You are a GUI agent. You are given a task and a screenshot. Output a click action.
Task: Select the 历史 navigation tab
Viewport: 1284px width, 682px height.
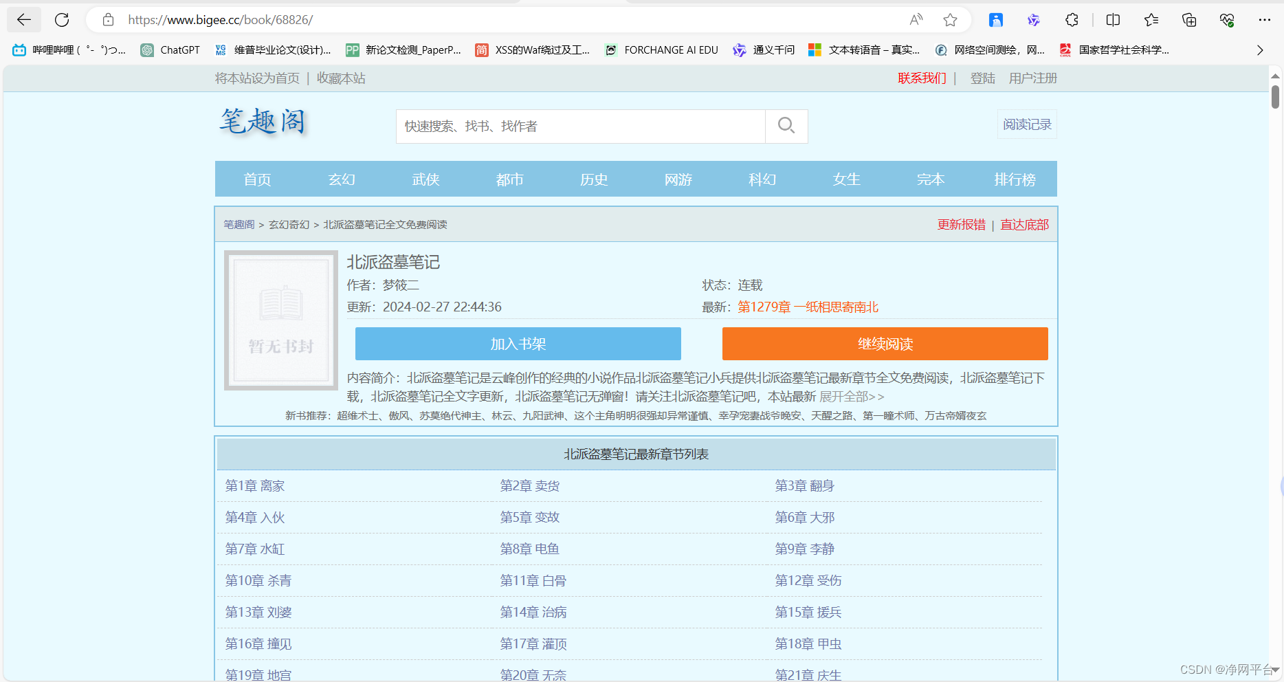click(594, 179)
